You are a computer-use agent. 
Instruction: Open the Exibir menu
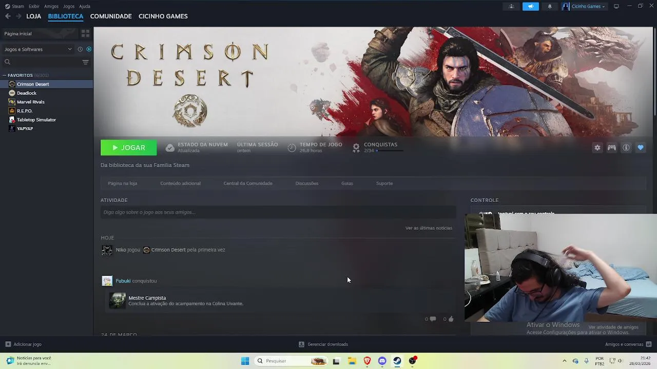point(34,6)
